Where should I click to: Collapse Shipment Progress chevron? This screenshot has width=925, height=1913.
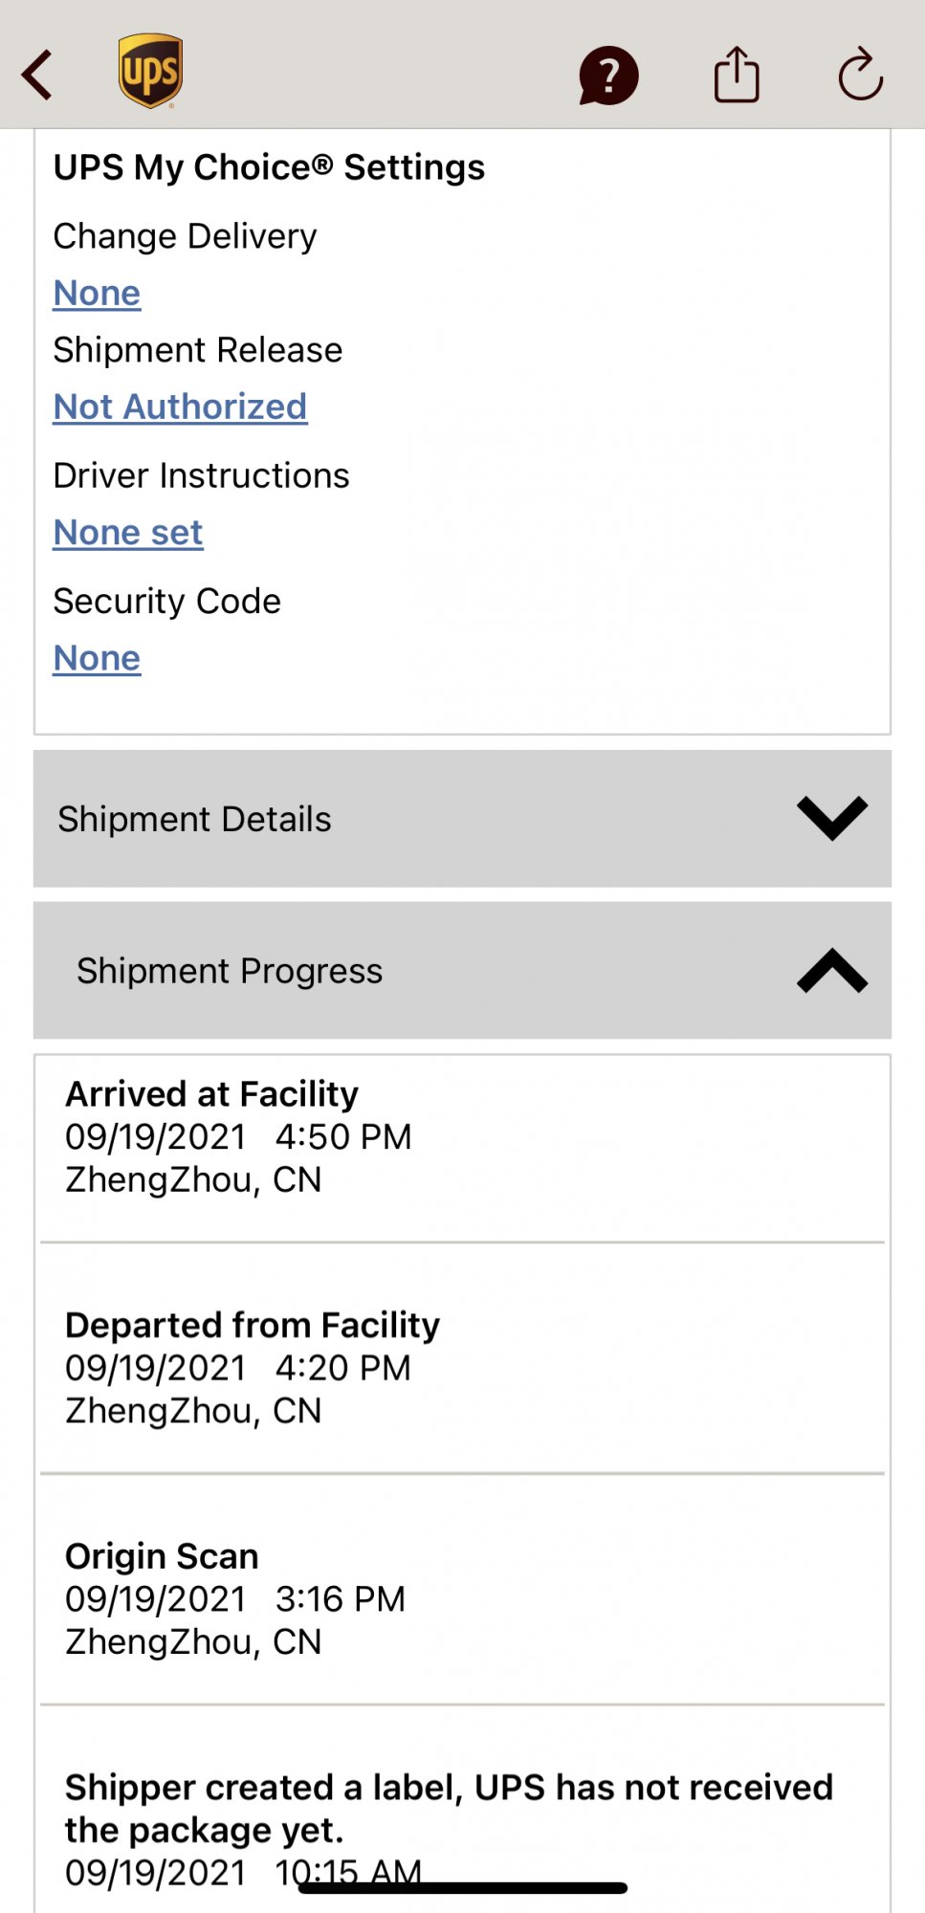click(831, 971)
